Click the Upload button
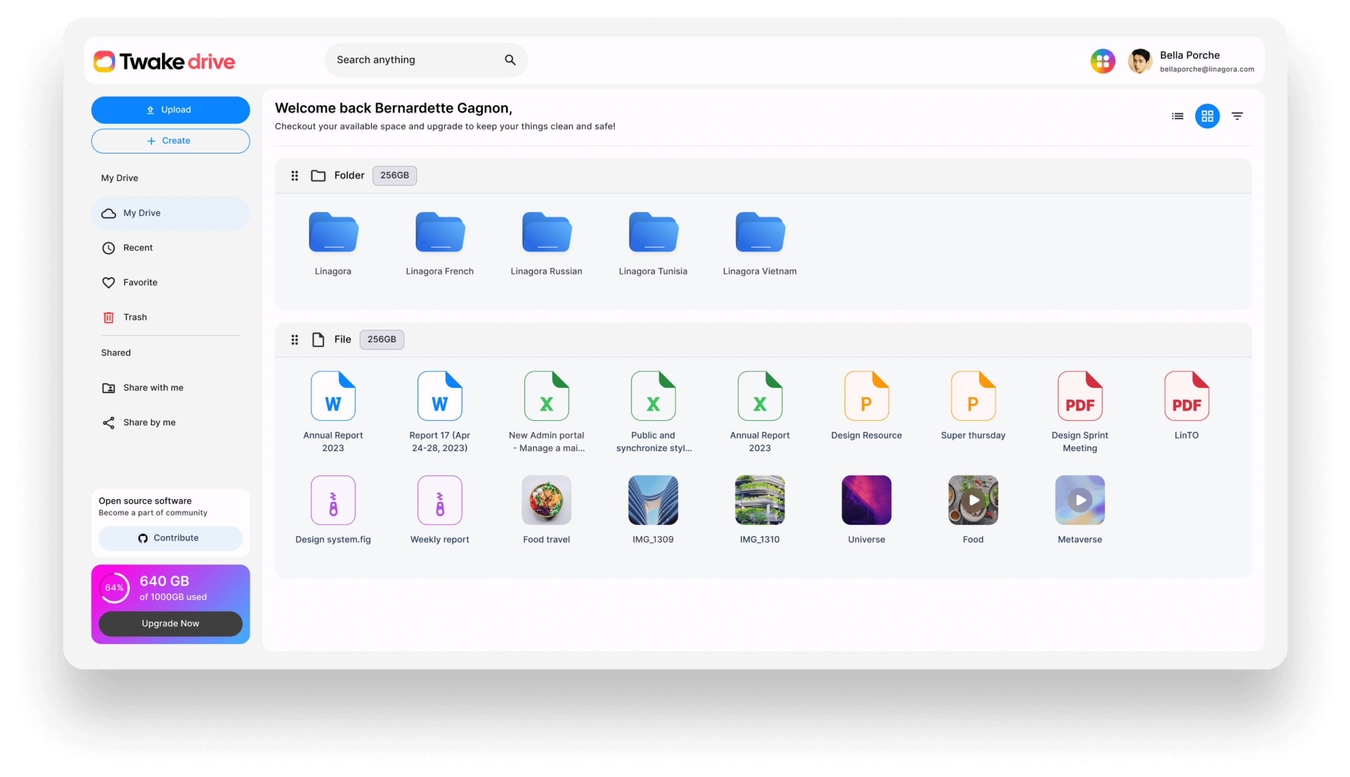 pyautogui.click(x=170, y=109)
